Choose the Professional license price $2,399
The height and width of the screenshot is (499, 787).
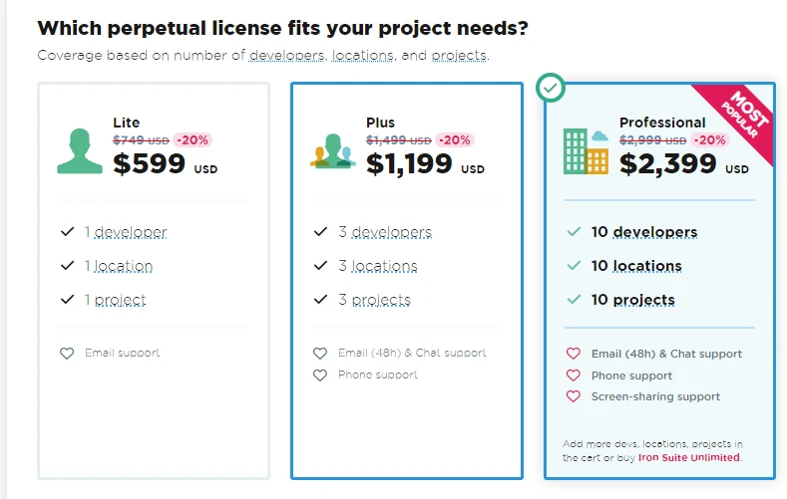click(x=667, y=164)
